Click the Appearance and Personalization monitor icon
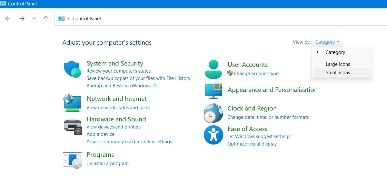 pyautogui.click(x=213, y=91)
